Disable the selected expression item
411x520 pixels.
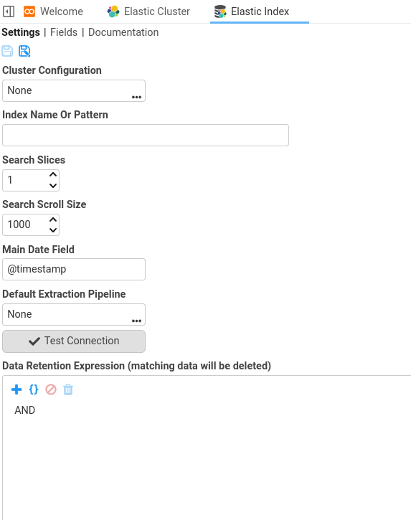51,389
